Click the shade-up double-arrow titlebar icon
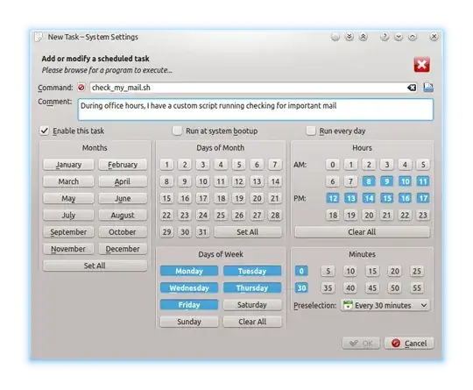 (364, 37)
